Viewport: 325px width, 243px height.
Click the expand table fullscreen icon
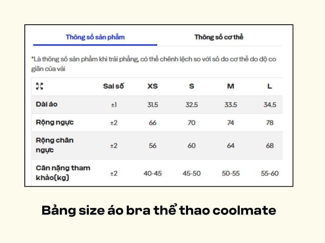[x=40, y=86]
